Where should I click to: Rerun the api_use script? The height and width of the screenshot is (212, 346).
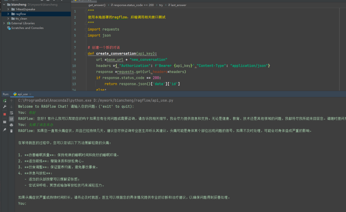coord(4,101)
